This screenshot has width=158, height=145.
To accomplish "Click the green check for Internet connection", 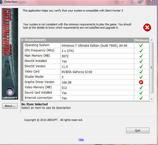I will coord(141,98).
